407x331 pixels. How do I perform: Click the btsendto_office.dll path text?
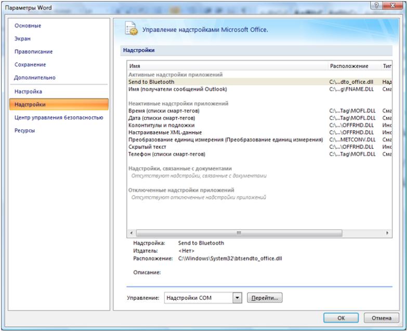pyautogui.click(x=230, y=258)
